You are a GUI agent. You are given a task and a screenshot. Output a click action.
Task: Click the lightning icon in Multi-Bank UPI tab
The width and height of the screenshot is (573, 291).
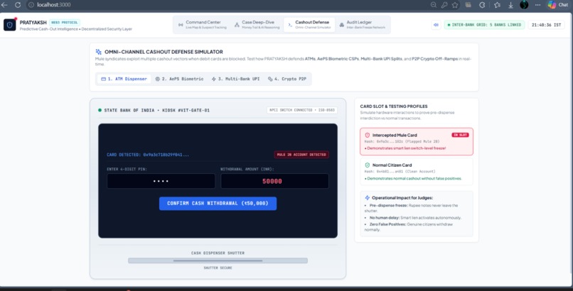[x=214, y=79]
